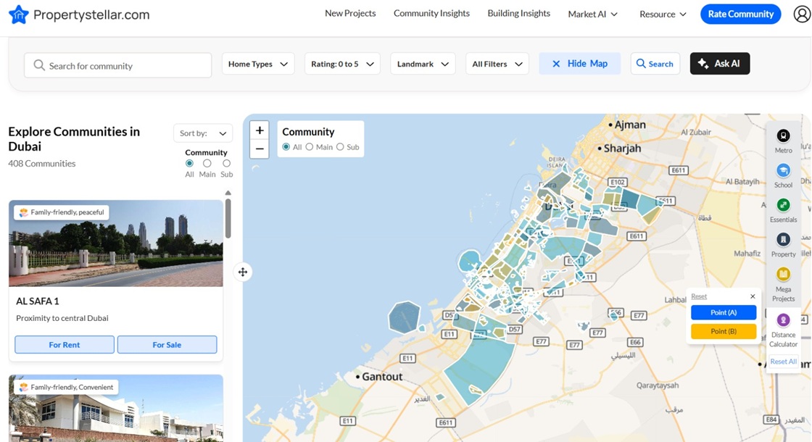Select Sub radio in map Community filter
This screenshot has height=442, width=812.
tap(340, 147)
